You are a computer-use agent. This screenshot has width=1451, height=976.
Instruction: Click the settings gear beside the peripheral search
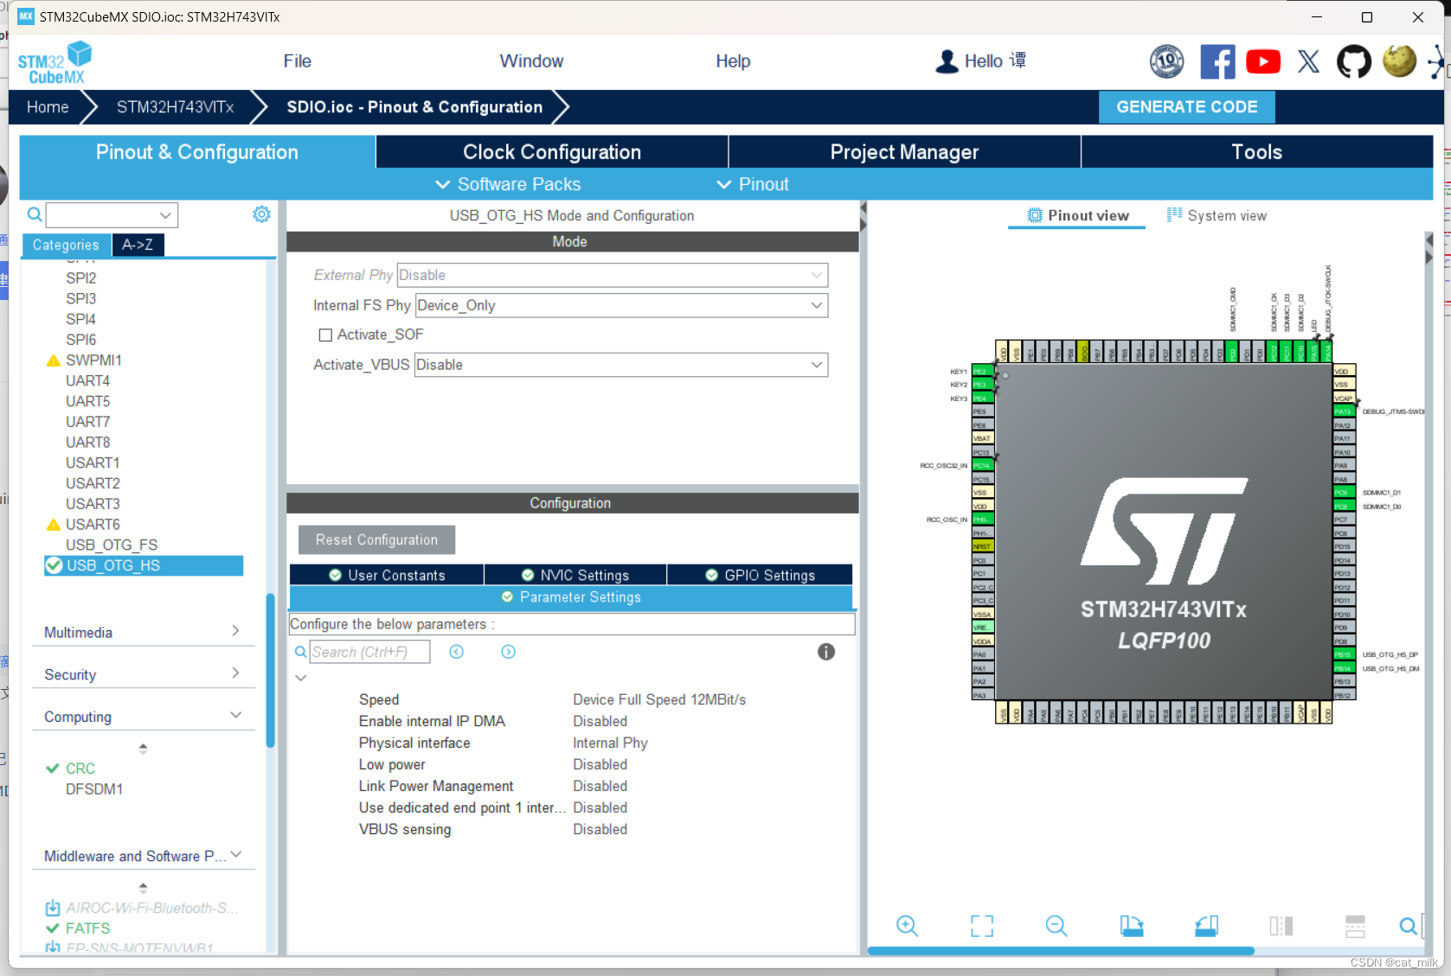(261, 214)
